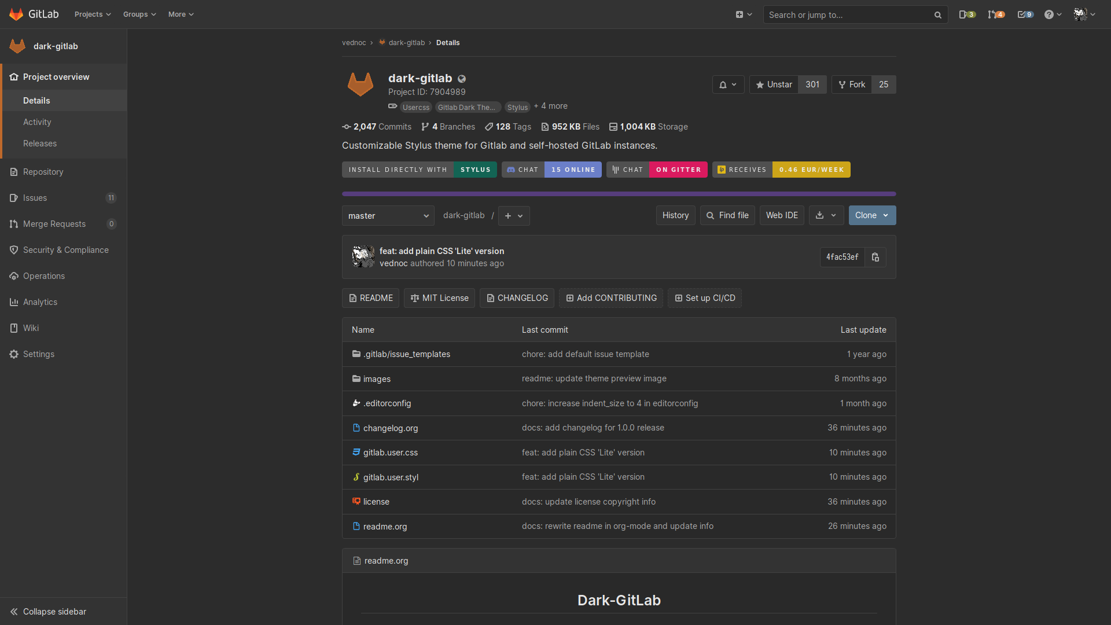Open the Clone dropdown
This screenshot has width=1111, height=625.
point(872,215)
